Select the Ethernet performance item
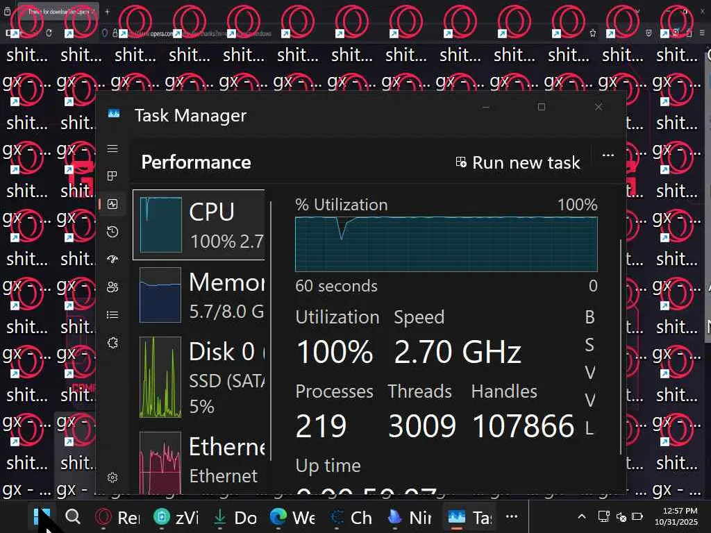Viewport: 711px width, 533px height. click(x=199, y=459)
